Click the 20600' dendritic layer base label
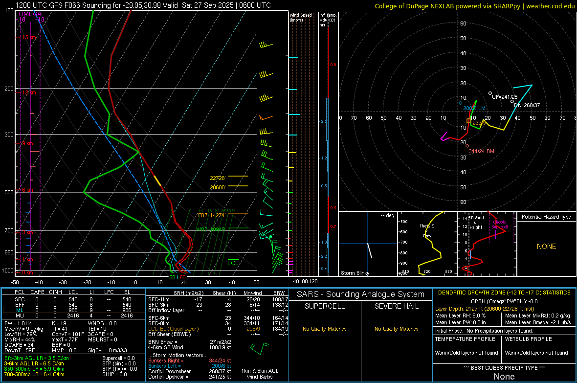The image size is (577, 383). point(218,187)
